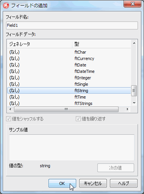Click the string value type text
The width and height of the screenshot is (144, 194).
click(45, 166)
